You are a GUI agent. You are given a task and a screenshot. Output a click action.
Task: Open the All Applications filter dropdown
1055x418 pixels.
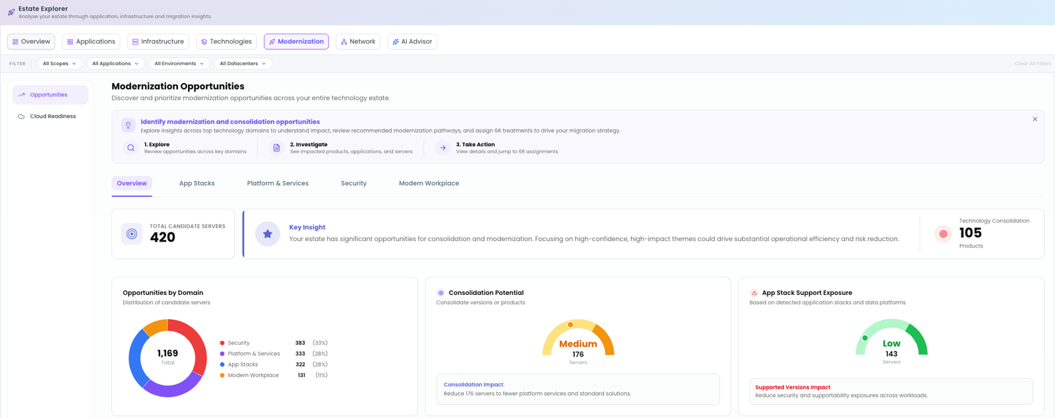(115, 64)
